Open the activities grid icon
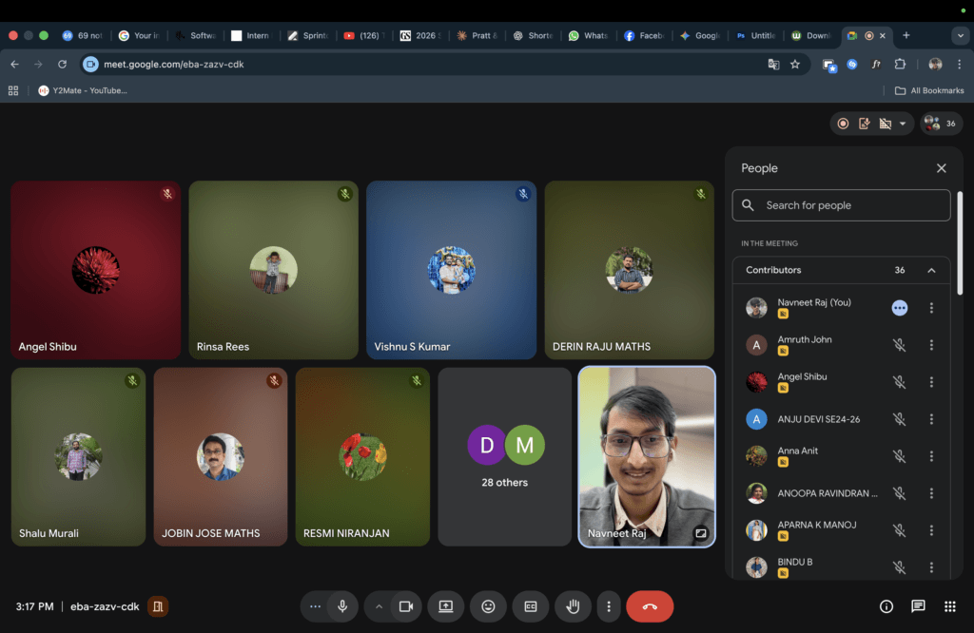Screen dimensions: 974x633 pos(949,606)
